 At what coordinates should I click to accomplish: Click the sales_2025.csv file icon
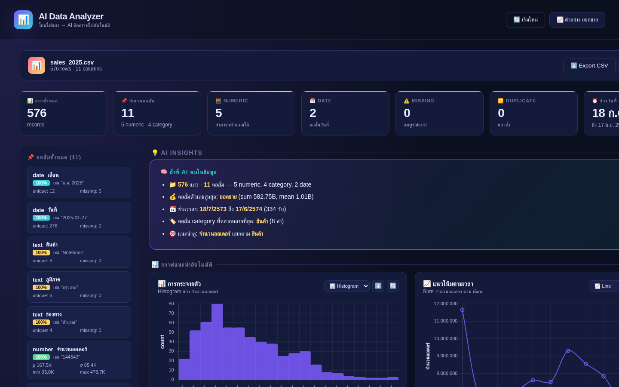[x=37, y=65]
